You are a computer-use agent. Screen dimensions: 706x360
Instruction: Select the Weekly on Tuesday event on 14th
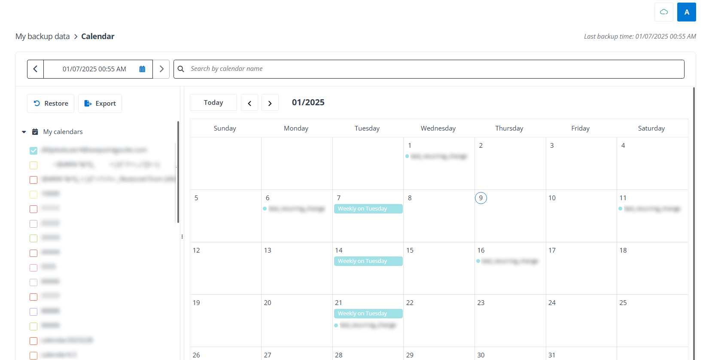368,261
